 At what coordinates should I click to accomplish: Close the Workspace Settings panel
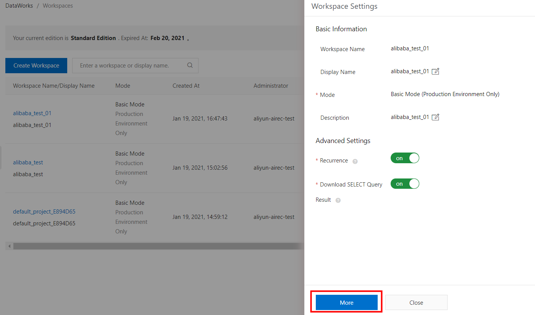click(416, 302)
